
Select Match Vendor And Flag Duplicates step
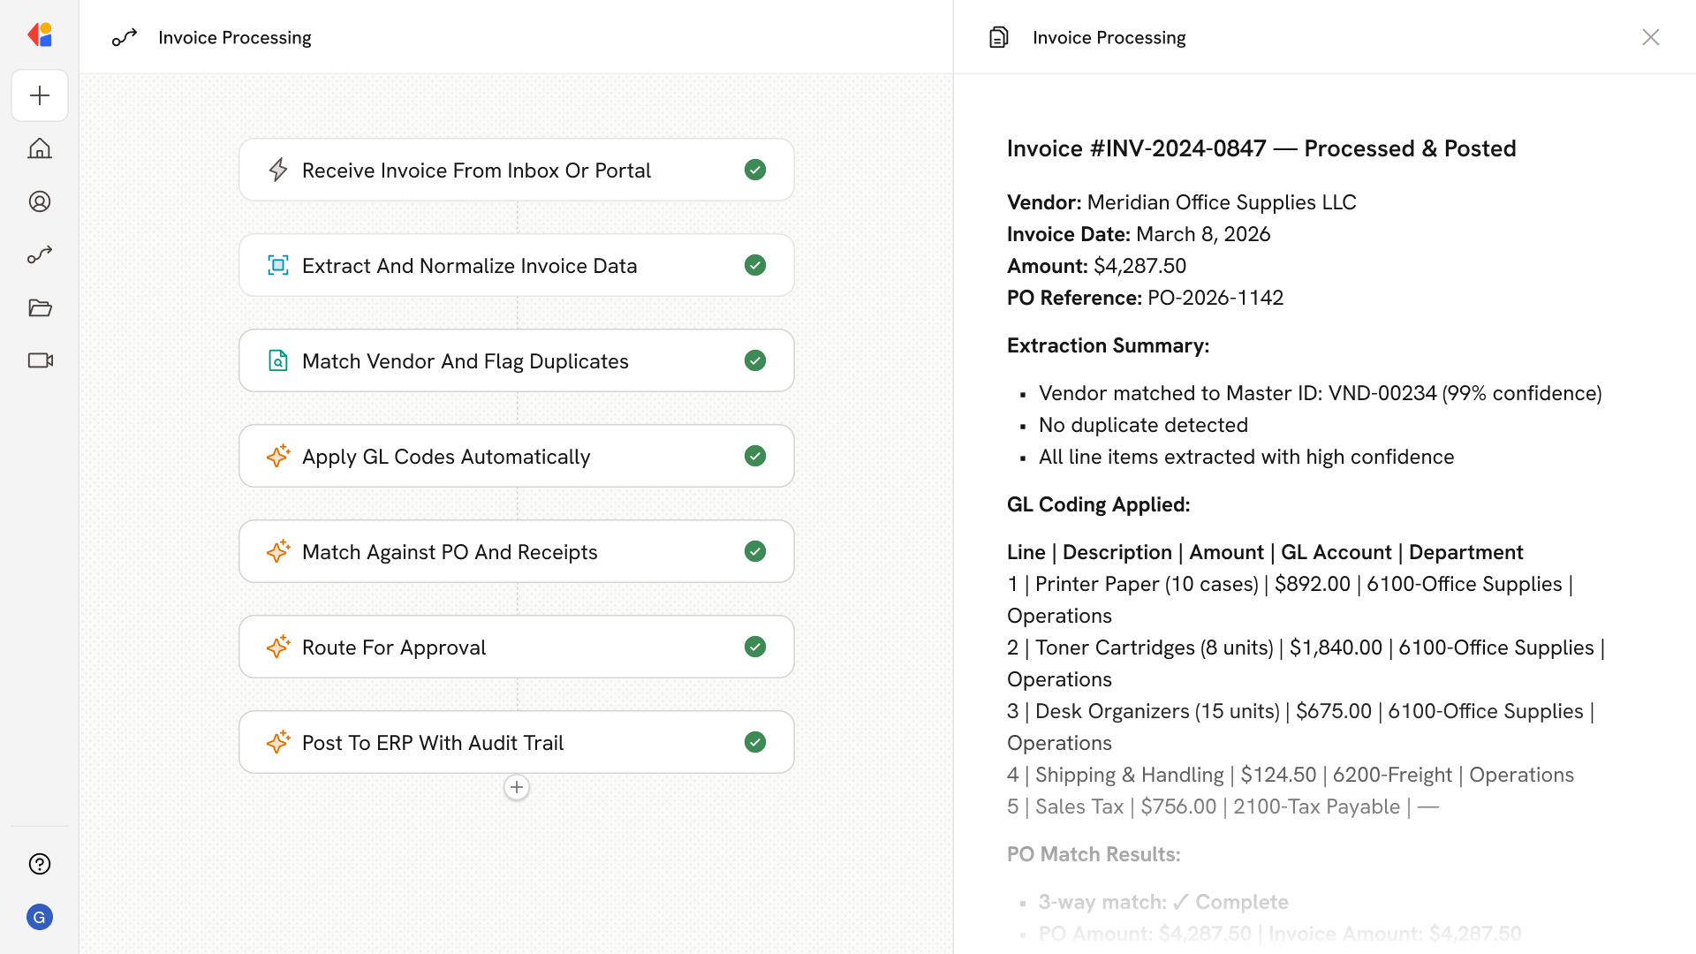point(465,360)
